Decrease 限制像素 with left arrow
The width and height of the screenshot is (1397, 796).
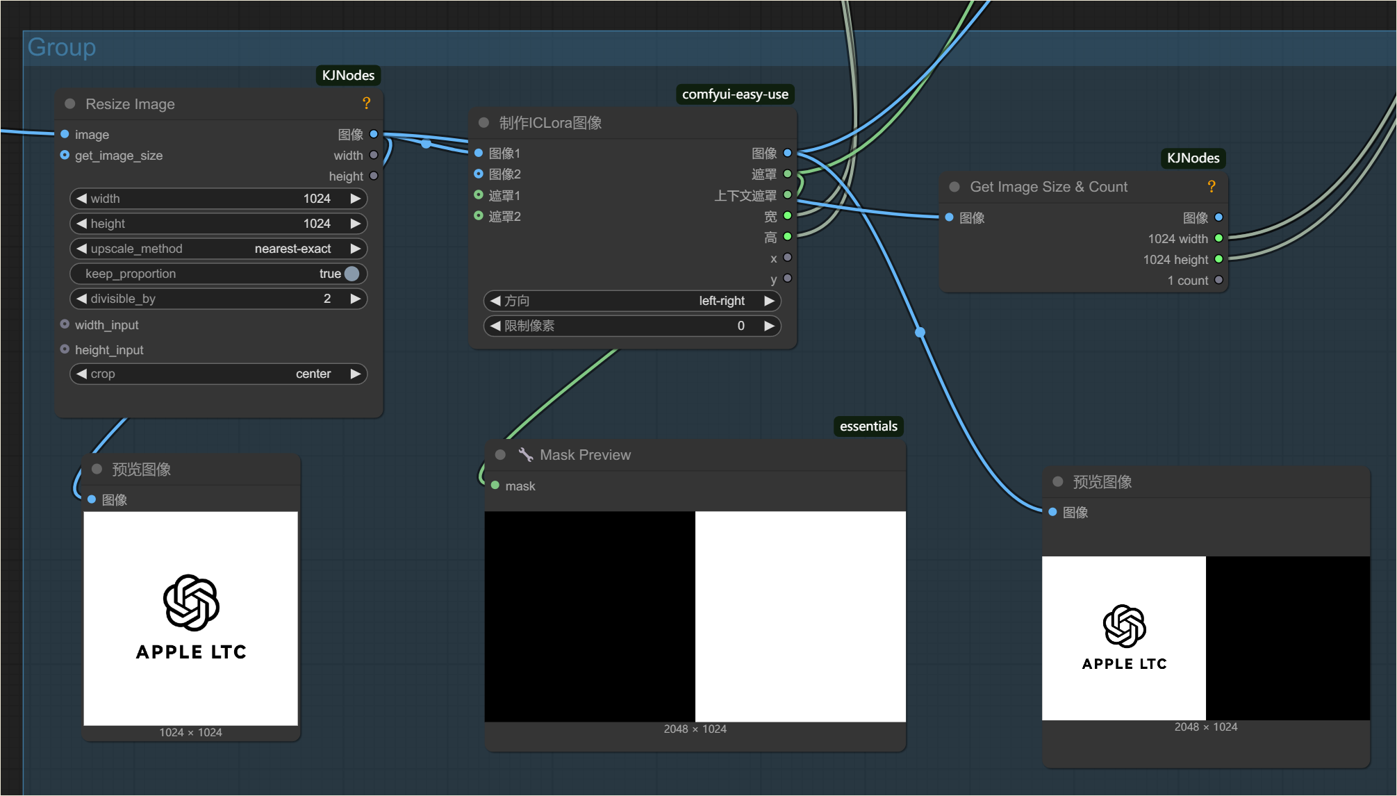coord(495,326)
